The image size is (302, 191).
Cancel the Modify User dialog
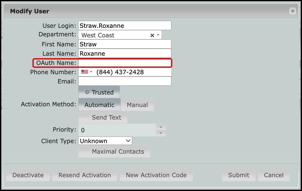point(274,175)
